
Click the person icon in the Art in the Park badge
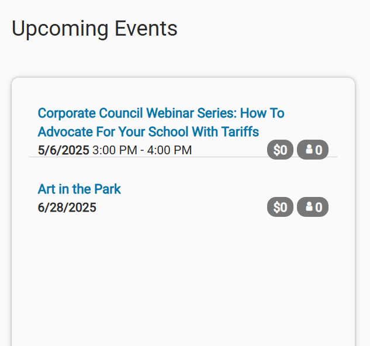click(309, 207)
